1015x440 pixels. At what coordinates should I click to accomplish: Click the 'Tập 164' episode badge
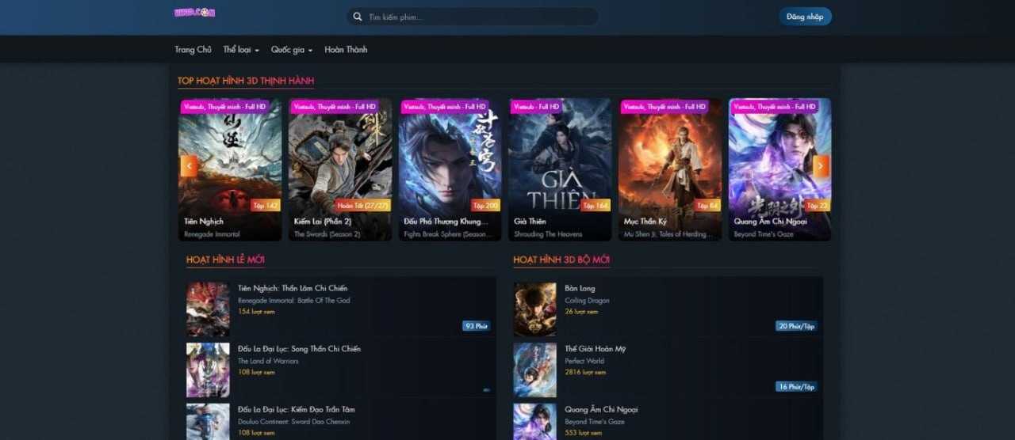[x=596, y=206]
